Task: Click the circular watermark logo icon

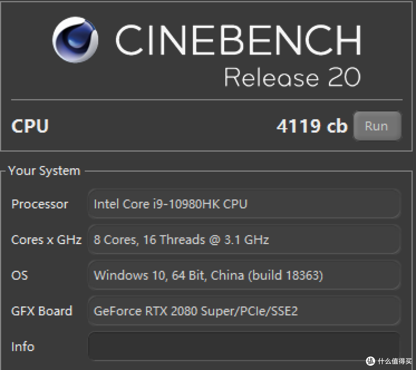Action: pyautogui.click(x=371, y=361)
